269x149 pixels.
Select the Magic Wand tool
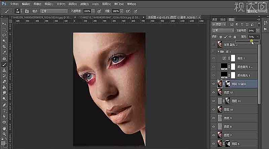[x=4, y=41]
